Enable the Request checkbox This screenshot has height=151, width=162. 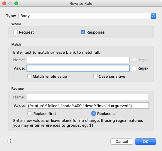coord(16,32)
